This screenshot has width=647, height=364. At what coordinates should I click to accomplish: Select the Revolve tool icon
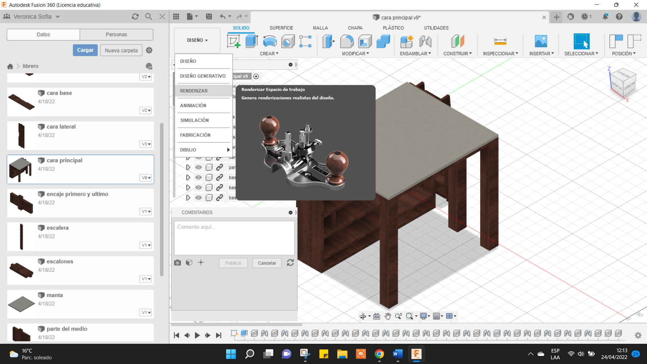pos(270,41)
